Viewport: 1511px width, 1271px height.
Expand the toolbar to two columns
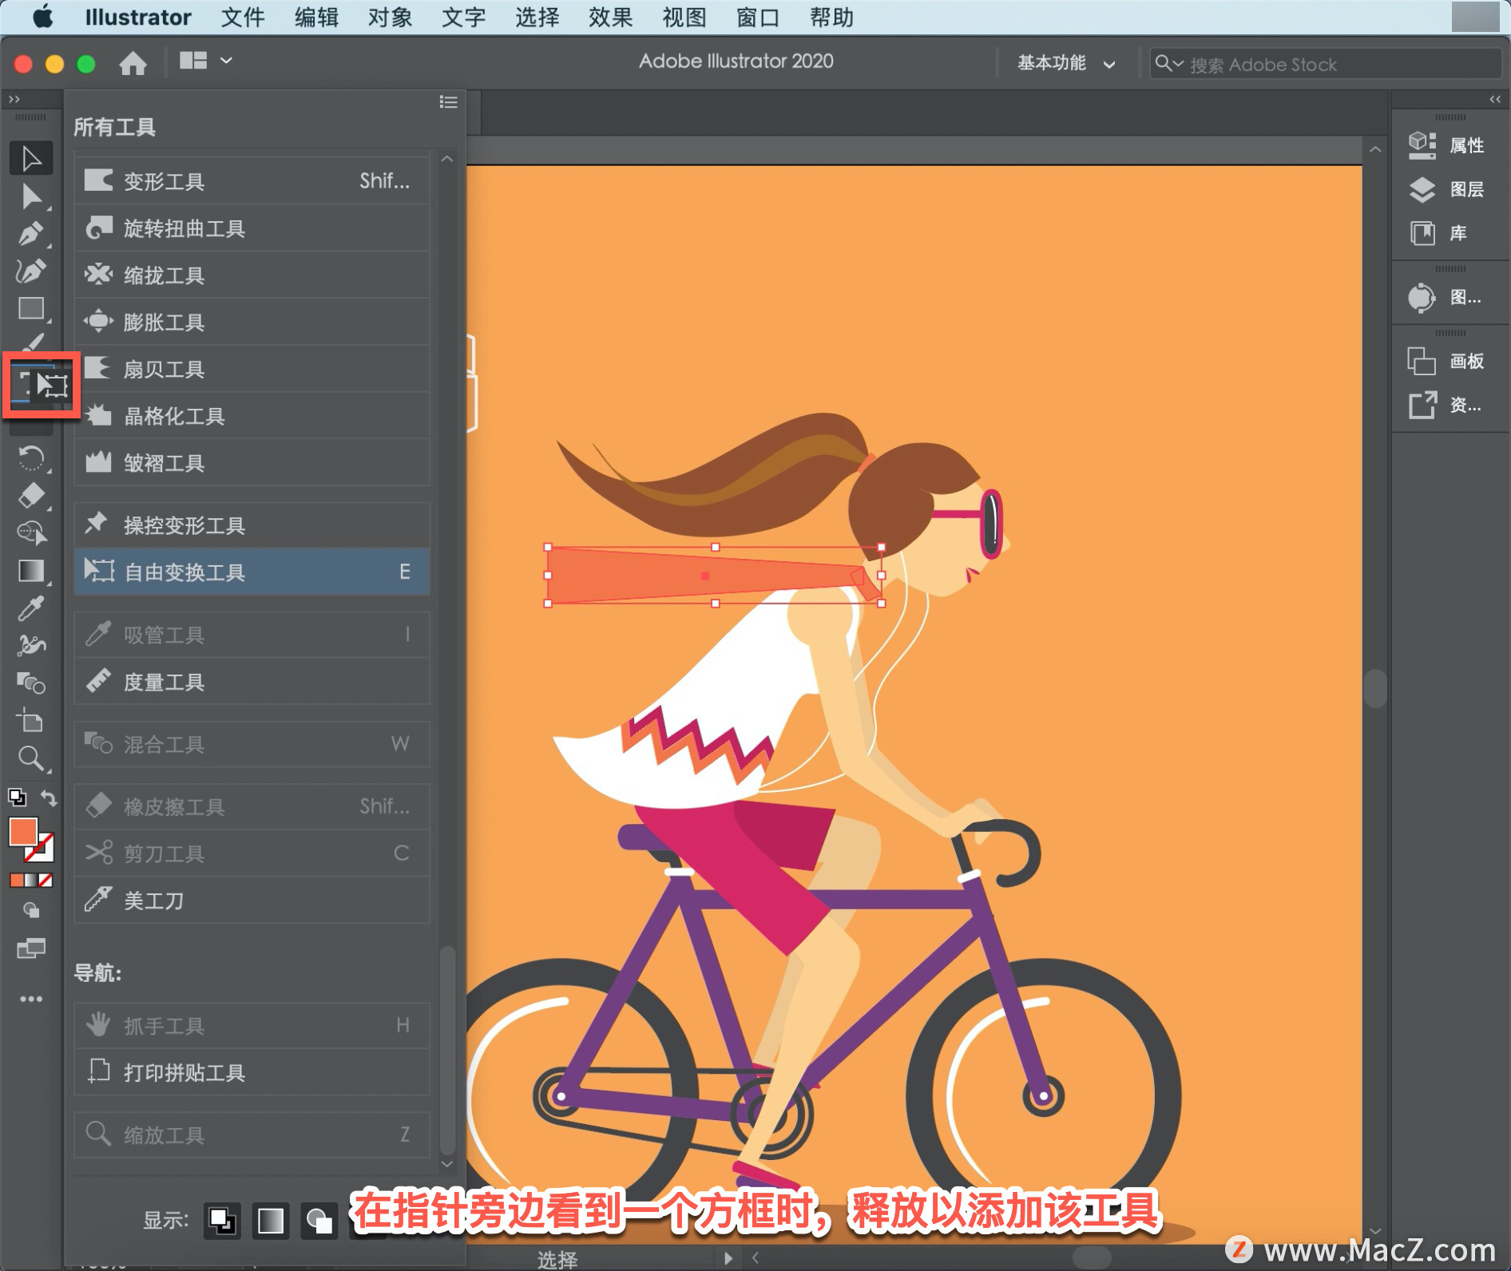(x=14, y=99)
